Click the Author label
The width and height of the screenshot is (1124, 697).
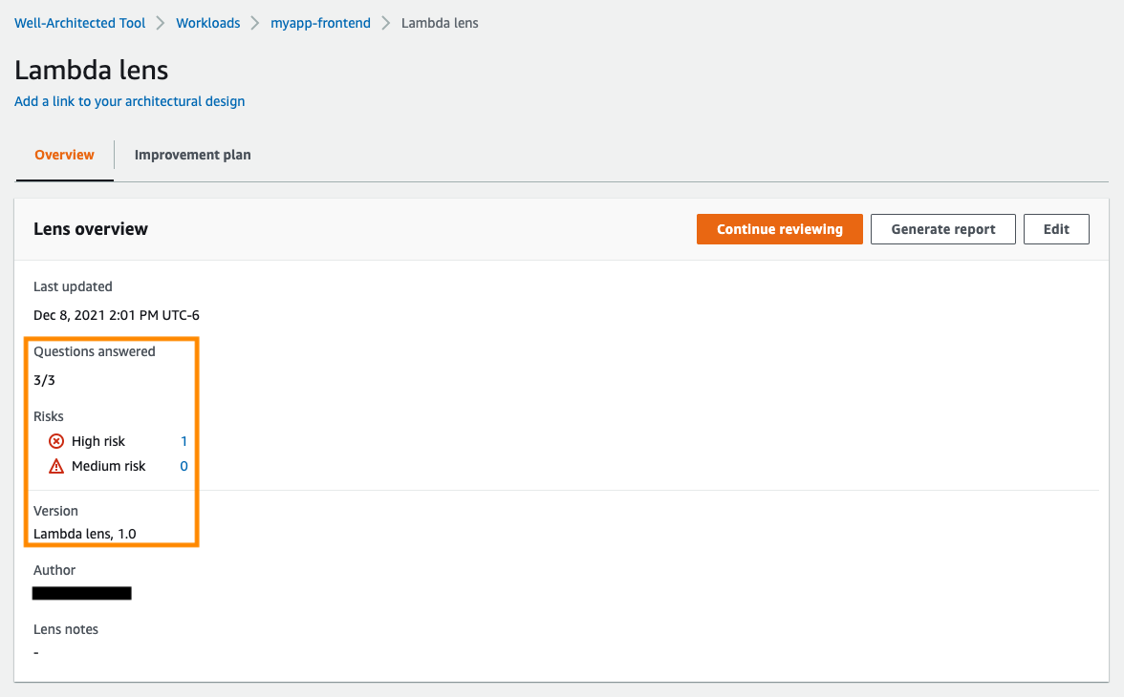pos(54,570)
